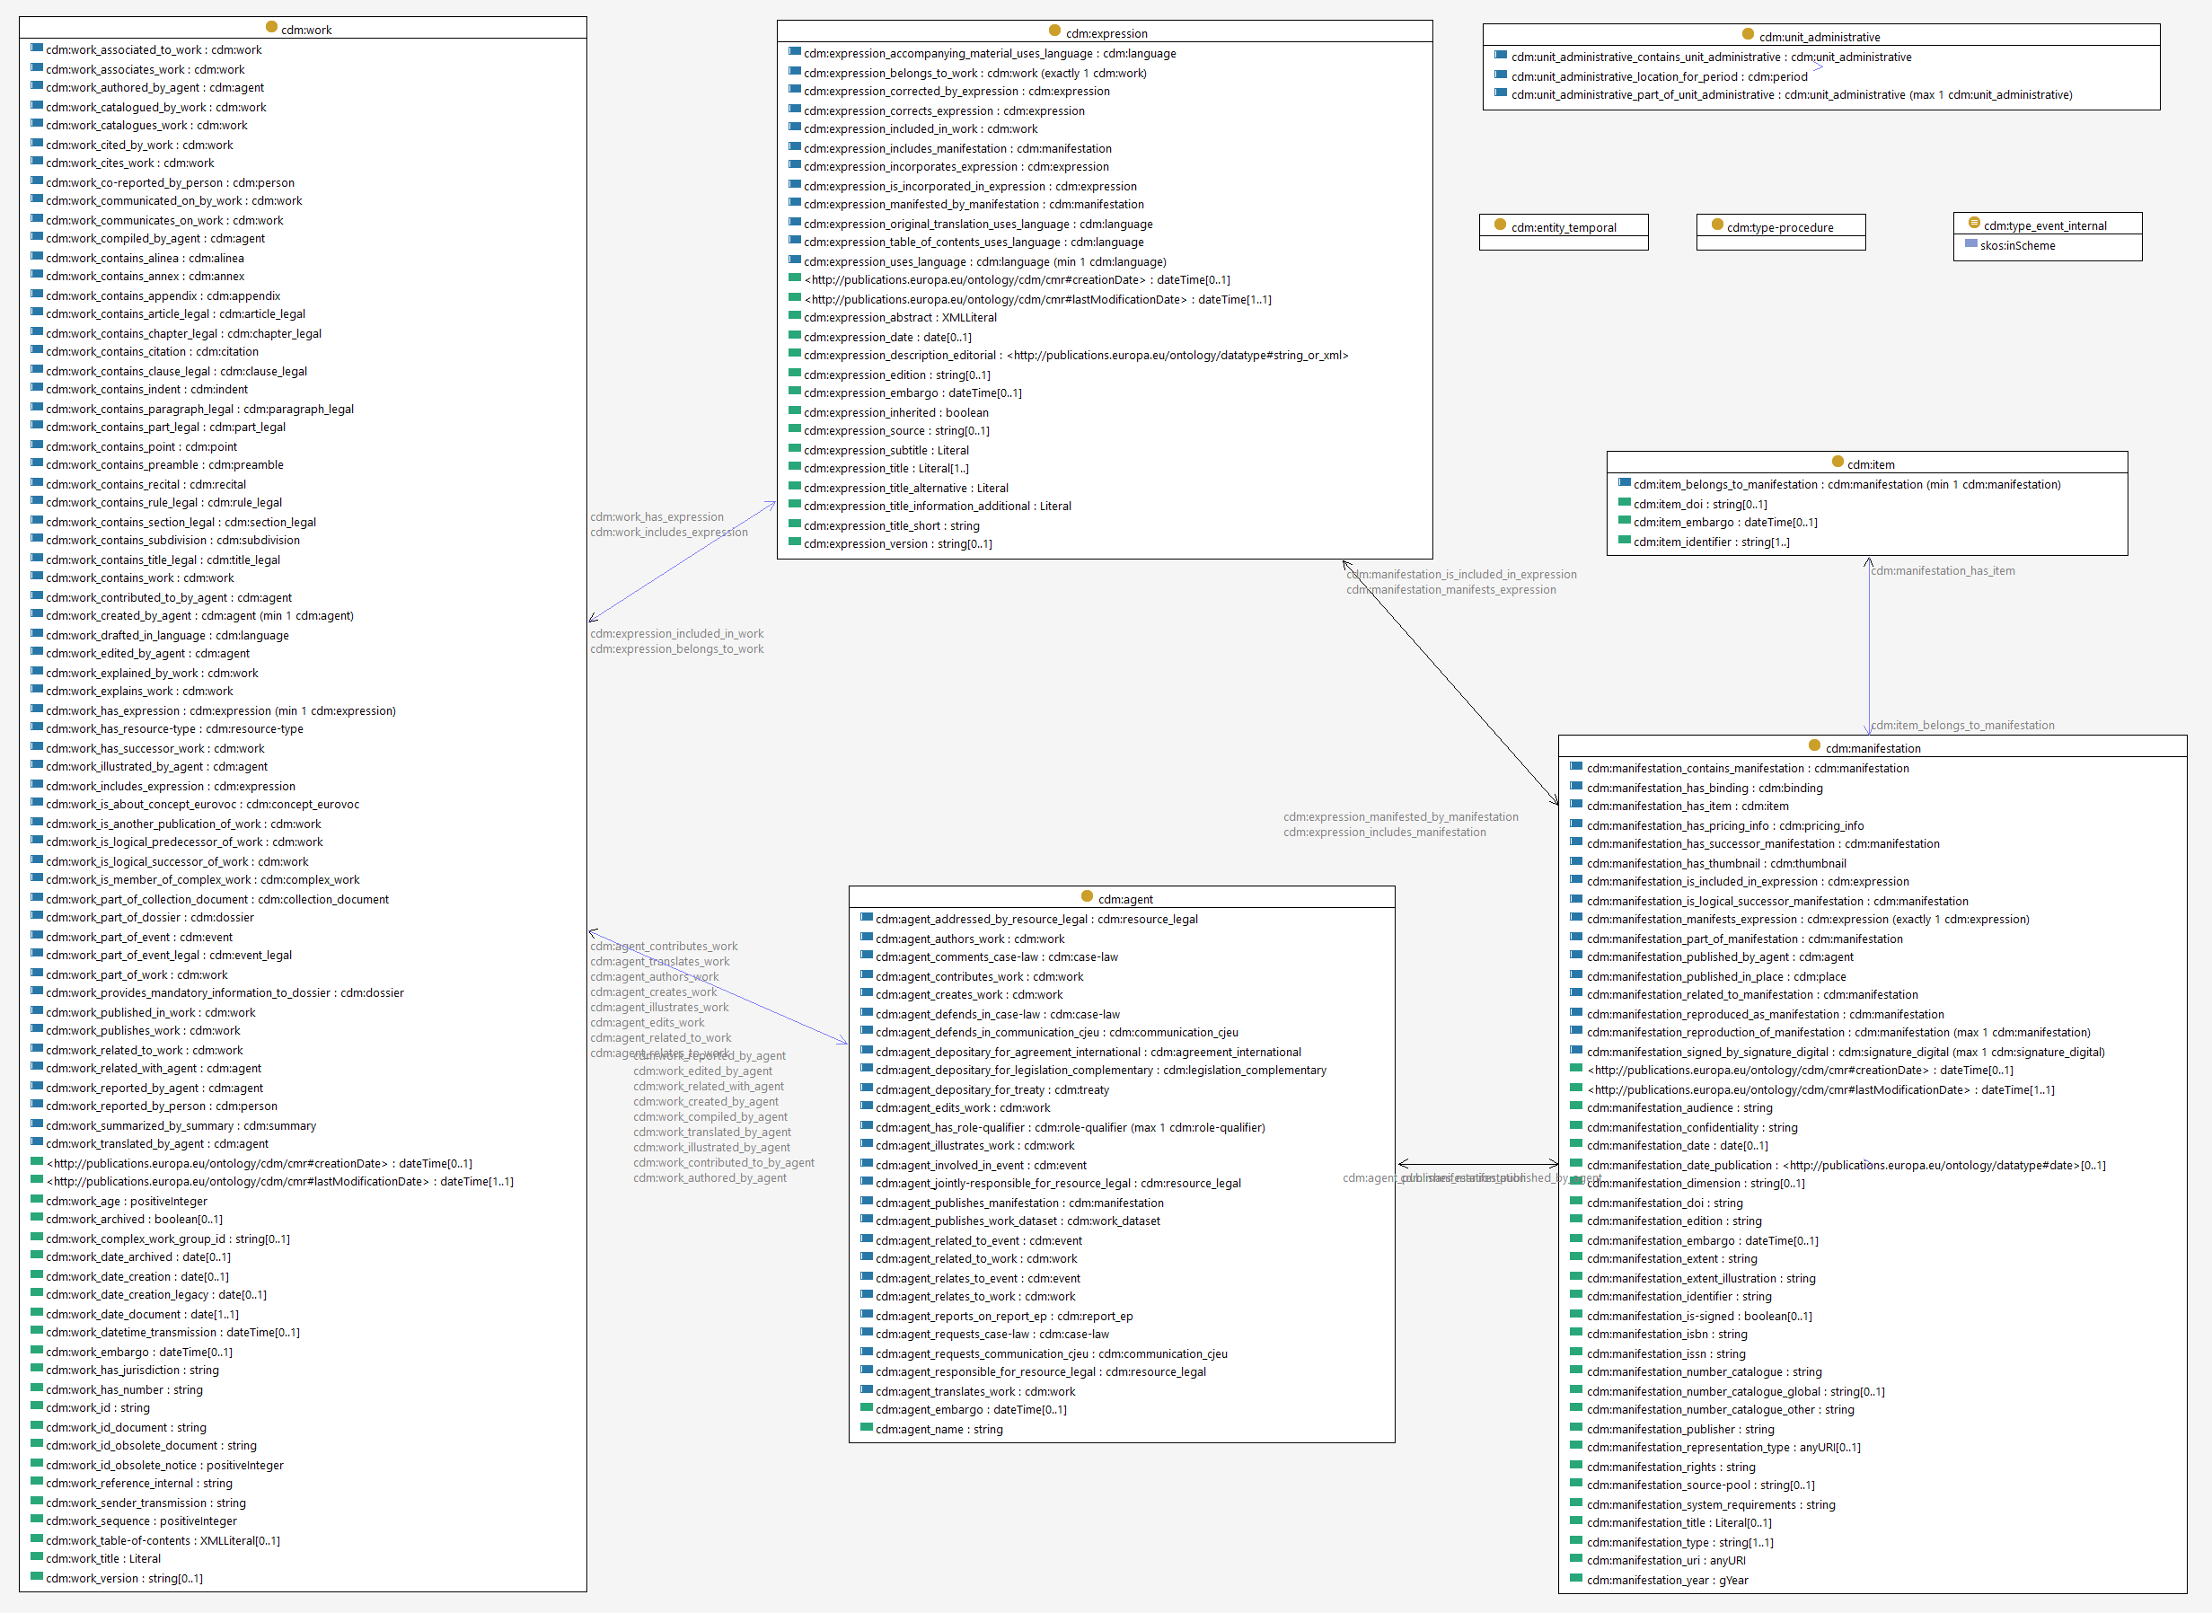Click the cdm:manifestation class circle icon

click(x=1814, y=746)
